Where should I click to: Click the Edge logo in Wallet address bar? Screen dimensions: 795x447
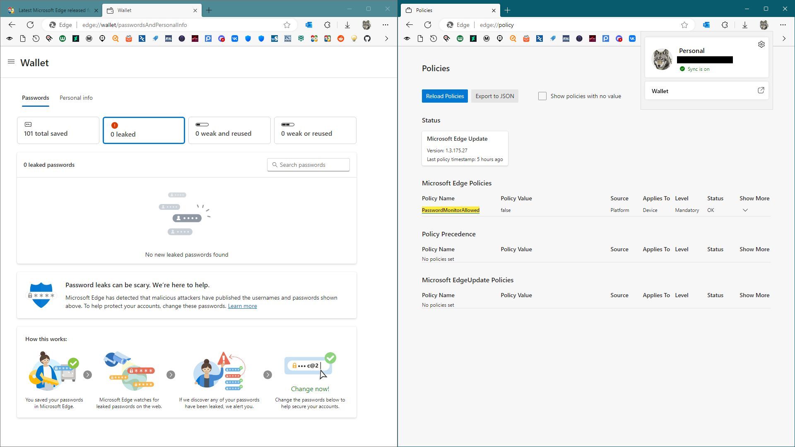pyautogui.click(x=53, y=25)
